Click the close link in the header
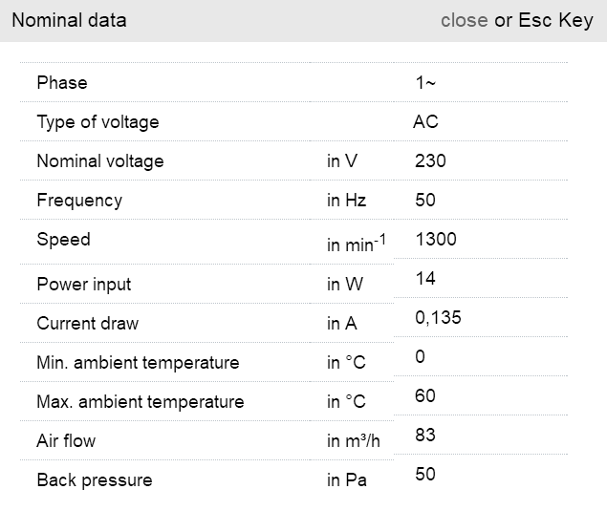This screenshot has width=607, height=532. pyautogui.click(x=464, y=20)
